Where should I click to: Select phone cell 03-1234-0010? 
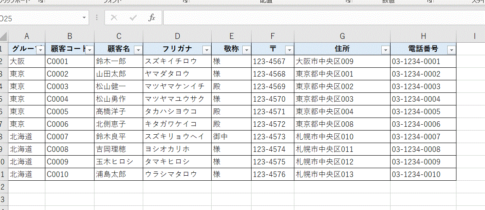[x=423, y=174]
